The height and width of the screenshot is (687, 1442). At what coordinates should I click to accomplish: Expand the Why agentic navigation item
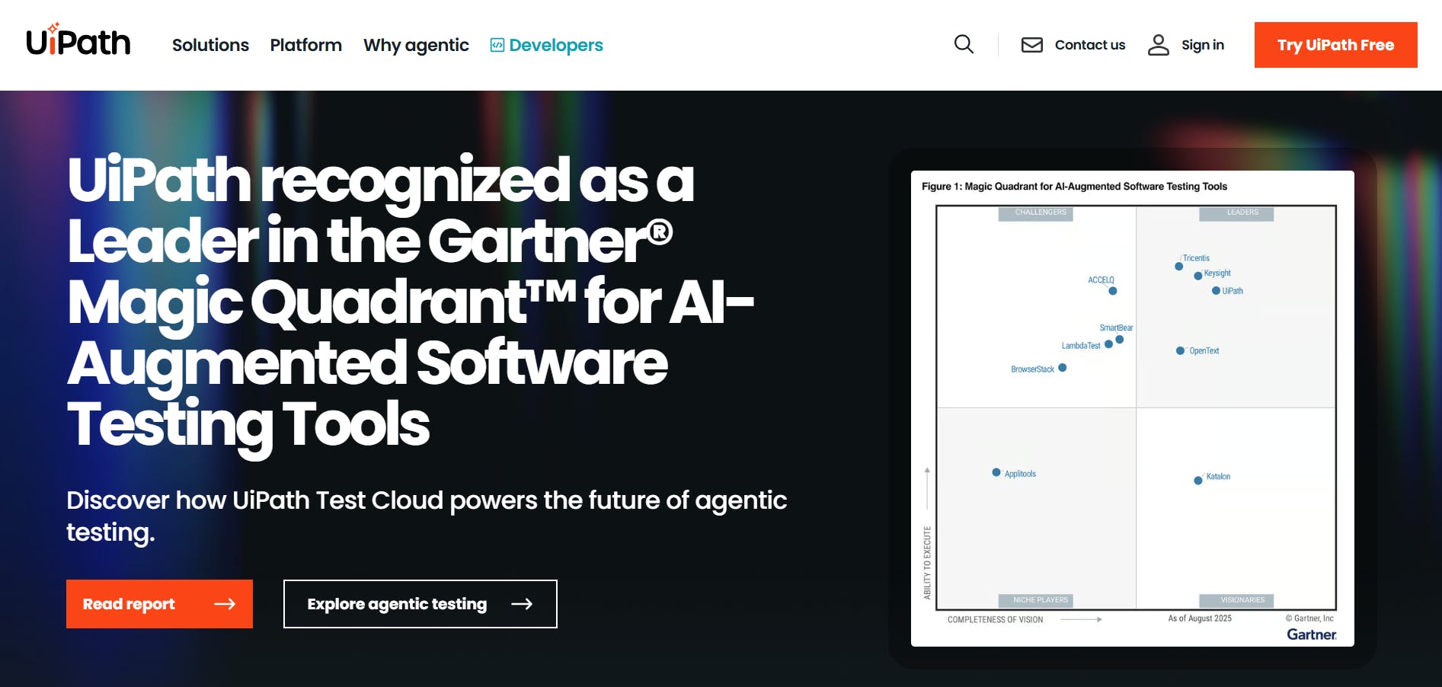pyautogui.click(x=416, y=45)
